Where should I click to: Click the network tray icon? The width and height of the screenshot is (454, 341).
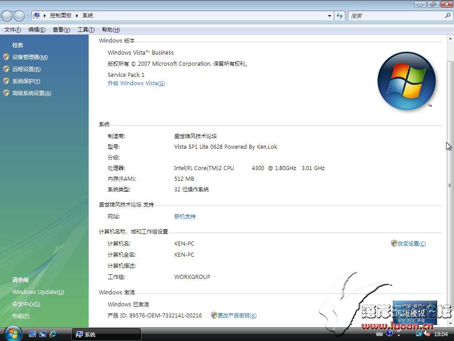[x=419, y=334]
